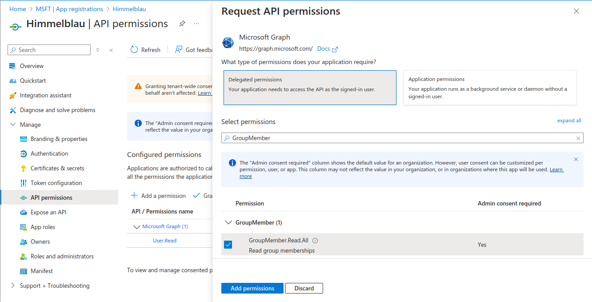Click the Diagnose and solve problems icon
Image resolution: width=592 pixels, height=302 pixels.
pos(12,110)
